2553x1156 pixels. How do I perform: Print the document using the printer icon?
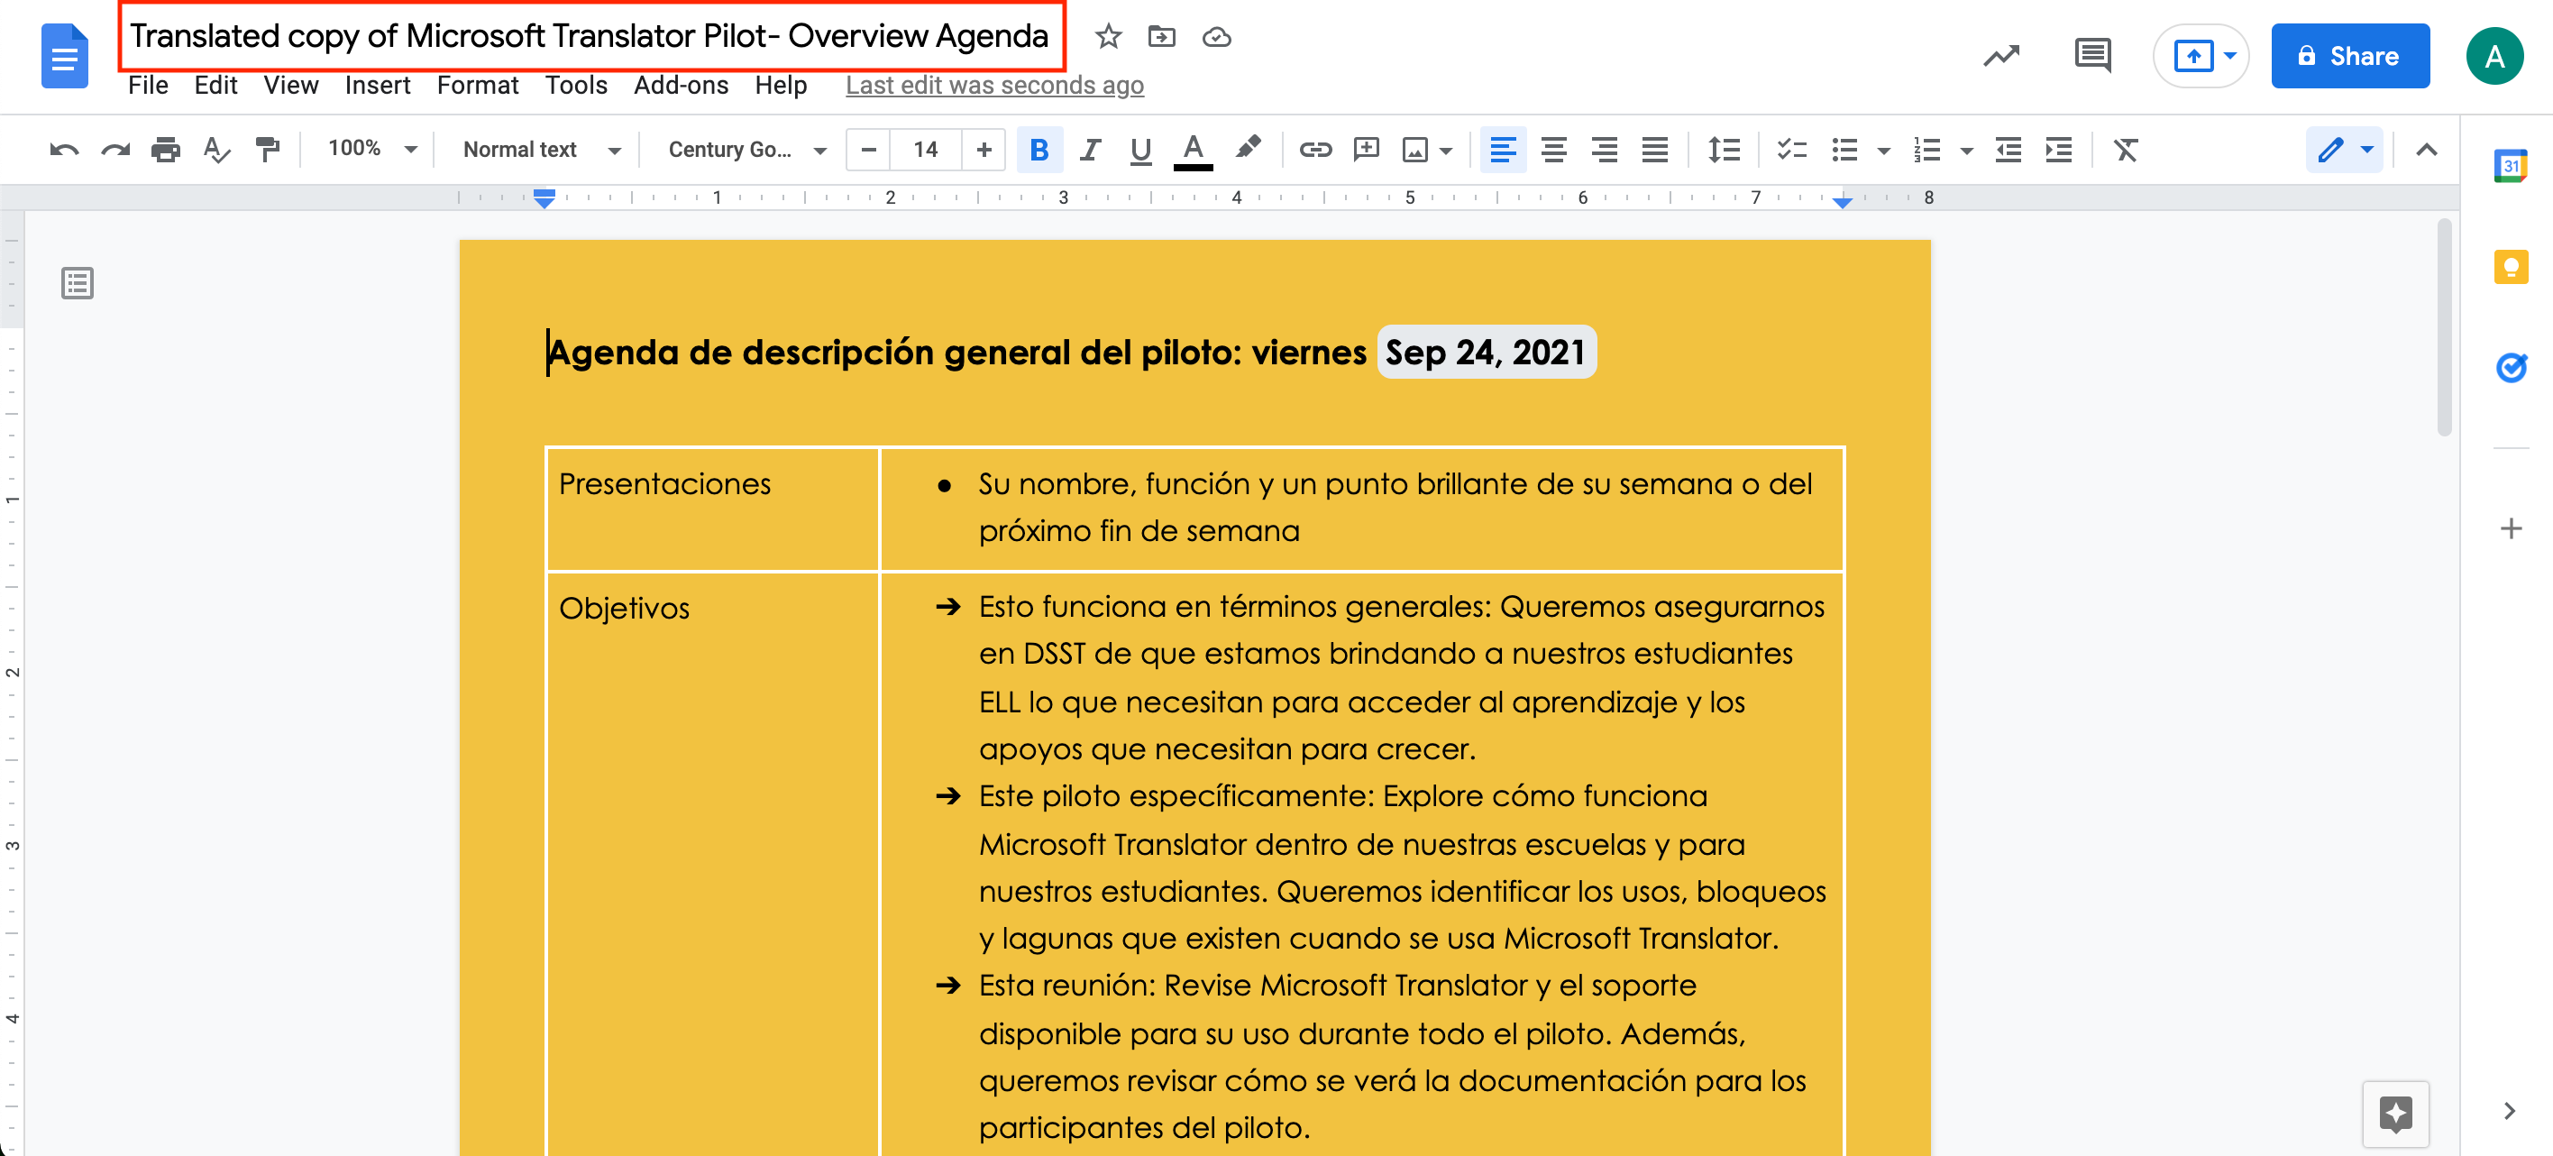[x=166, y=150]
